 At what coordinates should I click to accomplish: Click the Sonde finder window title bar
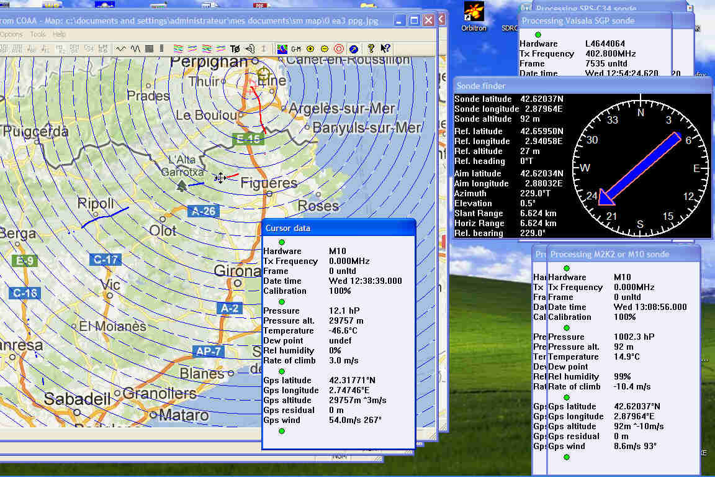582,85
